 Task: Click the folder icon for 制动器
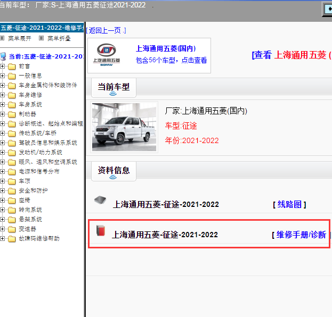12,114
